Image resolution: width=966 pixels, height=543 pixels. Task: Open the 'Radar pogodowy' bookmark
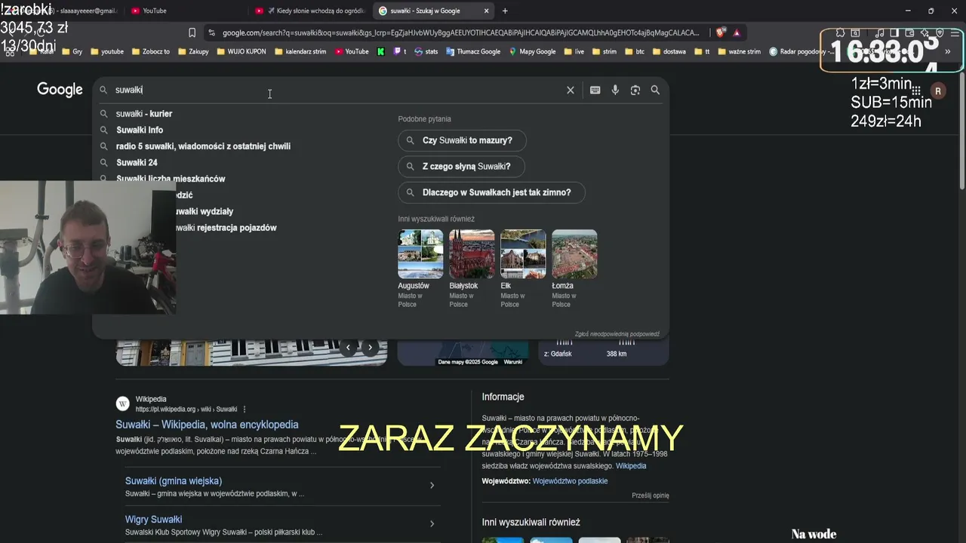click(x=801, y=51)
